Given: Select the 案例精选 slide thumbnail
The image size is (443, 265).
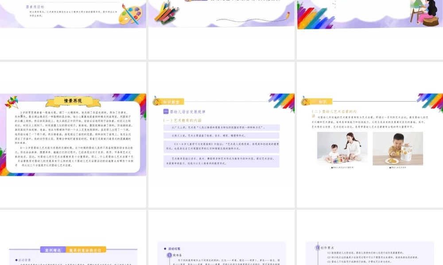Looking at the screenshot, I should tap(73, 238).
